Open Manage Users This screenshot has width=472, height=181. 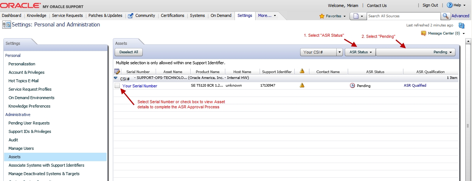click(x=21, y=148)
